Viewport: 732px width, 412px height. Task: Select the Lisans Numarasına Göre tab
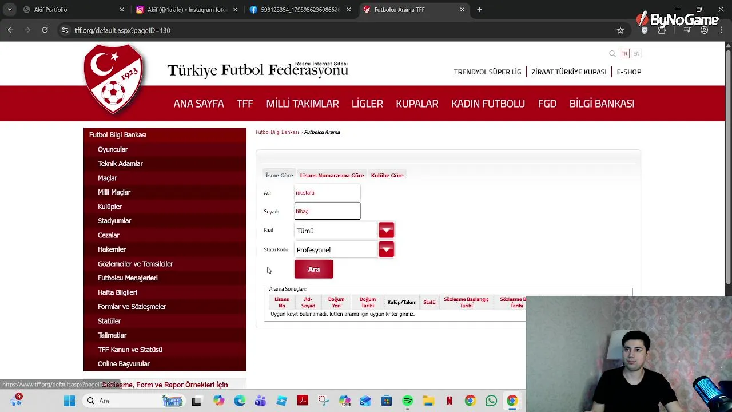click(x=332, y=175)
